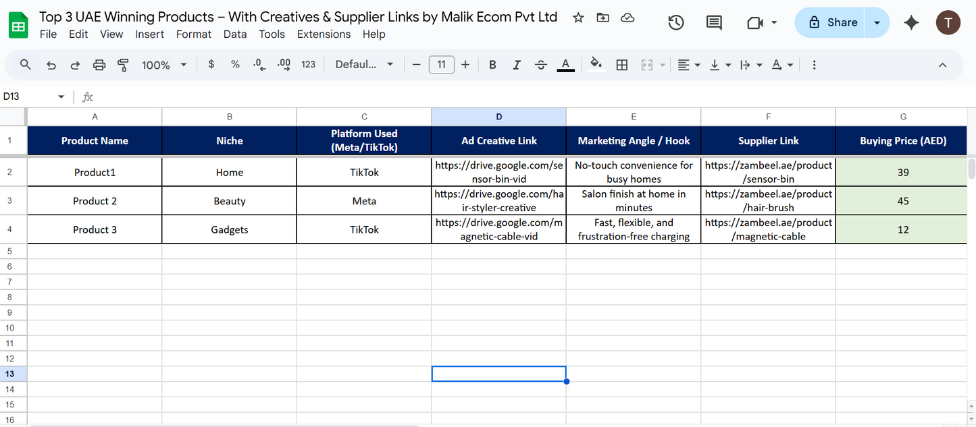Increase font size plus button
Screen dimensions: 976x427
(x=465, y=65)
